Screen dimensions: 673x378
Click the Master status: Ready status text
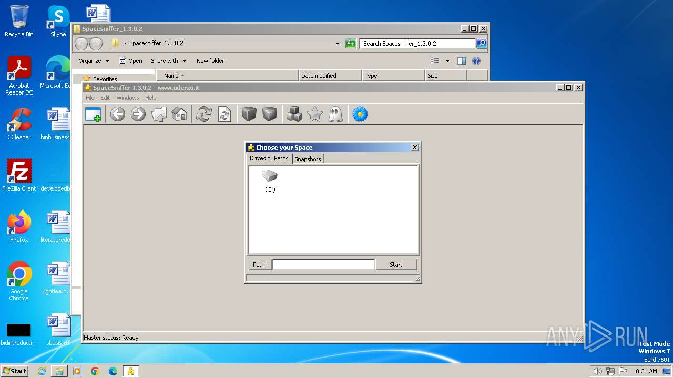click(111, 338)
